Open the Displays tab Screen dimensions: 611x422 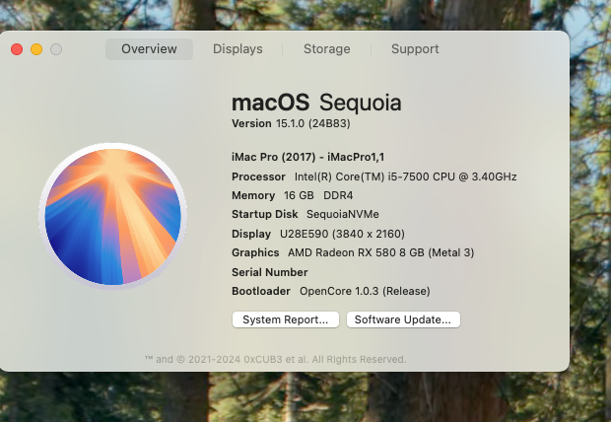(x=238, y=49)
